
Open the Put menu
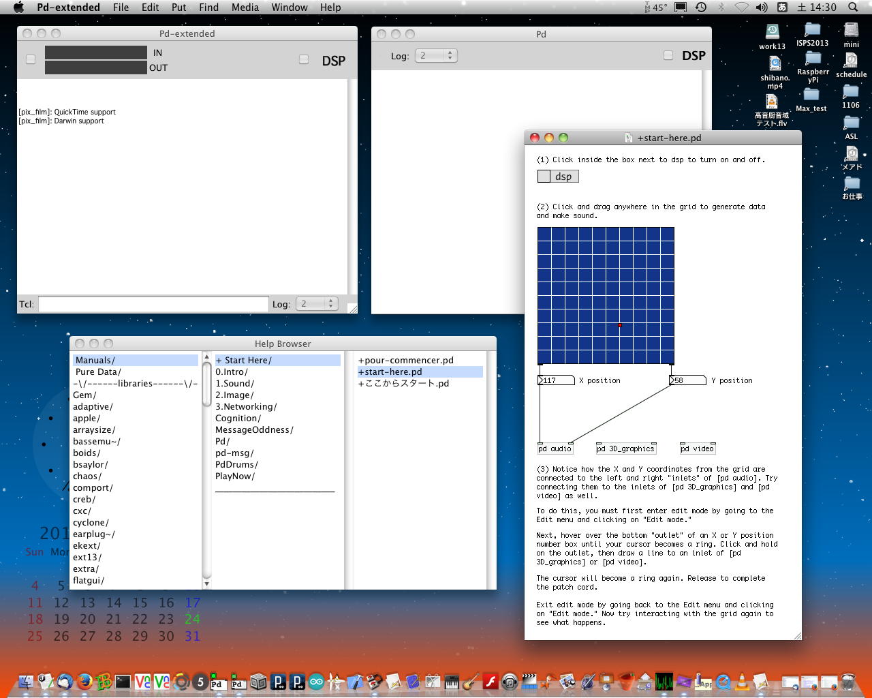pyautogui.click(x=178, y=7)
